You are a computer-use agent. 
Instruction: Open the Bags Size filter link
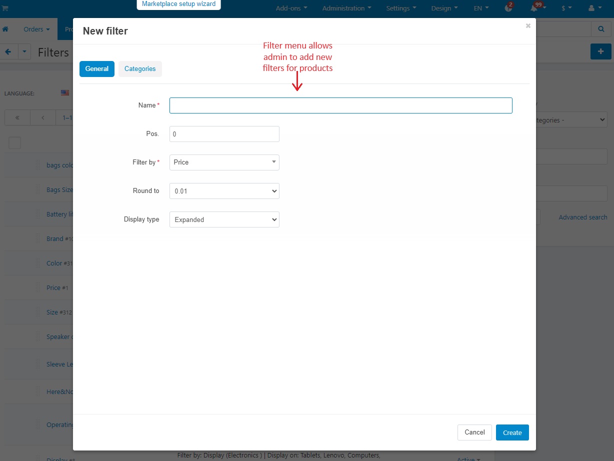pos(59,189)
